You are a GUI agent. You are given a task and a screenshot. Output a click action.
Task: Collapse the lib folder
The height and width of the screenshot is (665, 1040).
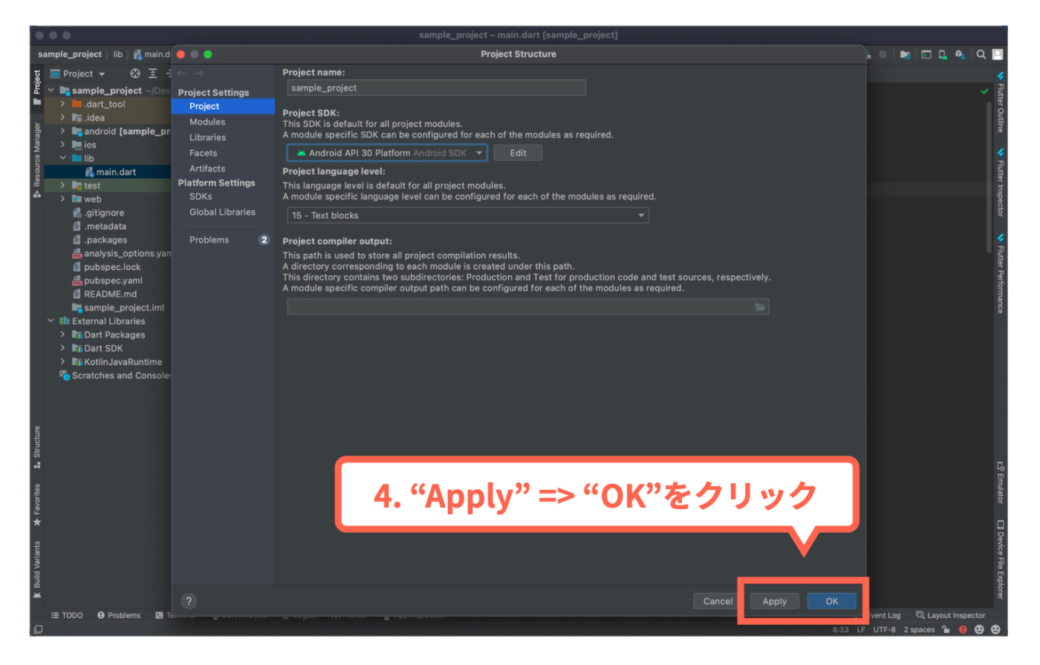63,158
